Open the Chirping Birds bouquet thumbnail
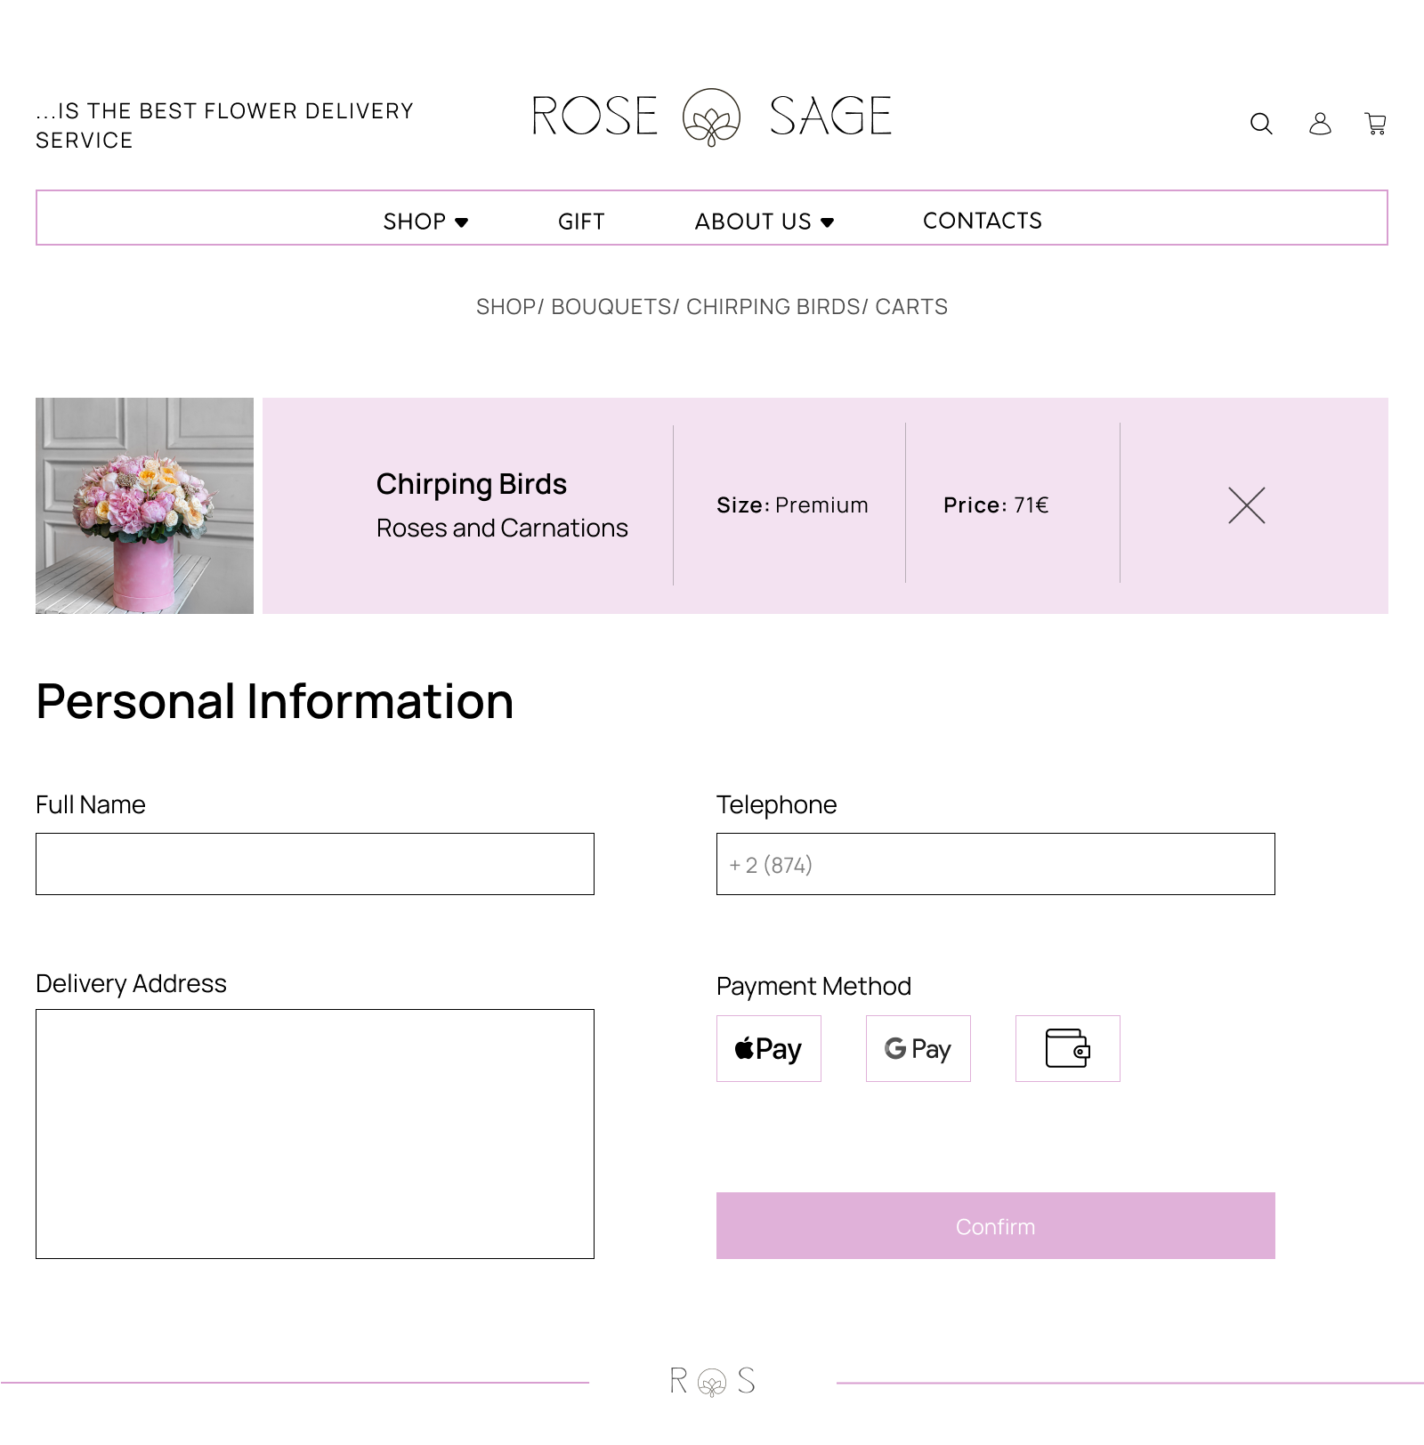1424x1445 pixels. point(144,505)
